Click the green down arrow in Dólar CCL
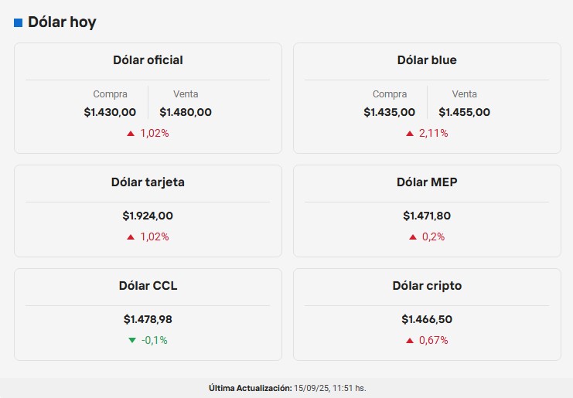 [x=132, y=340]
